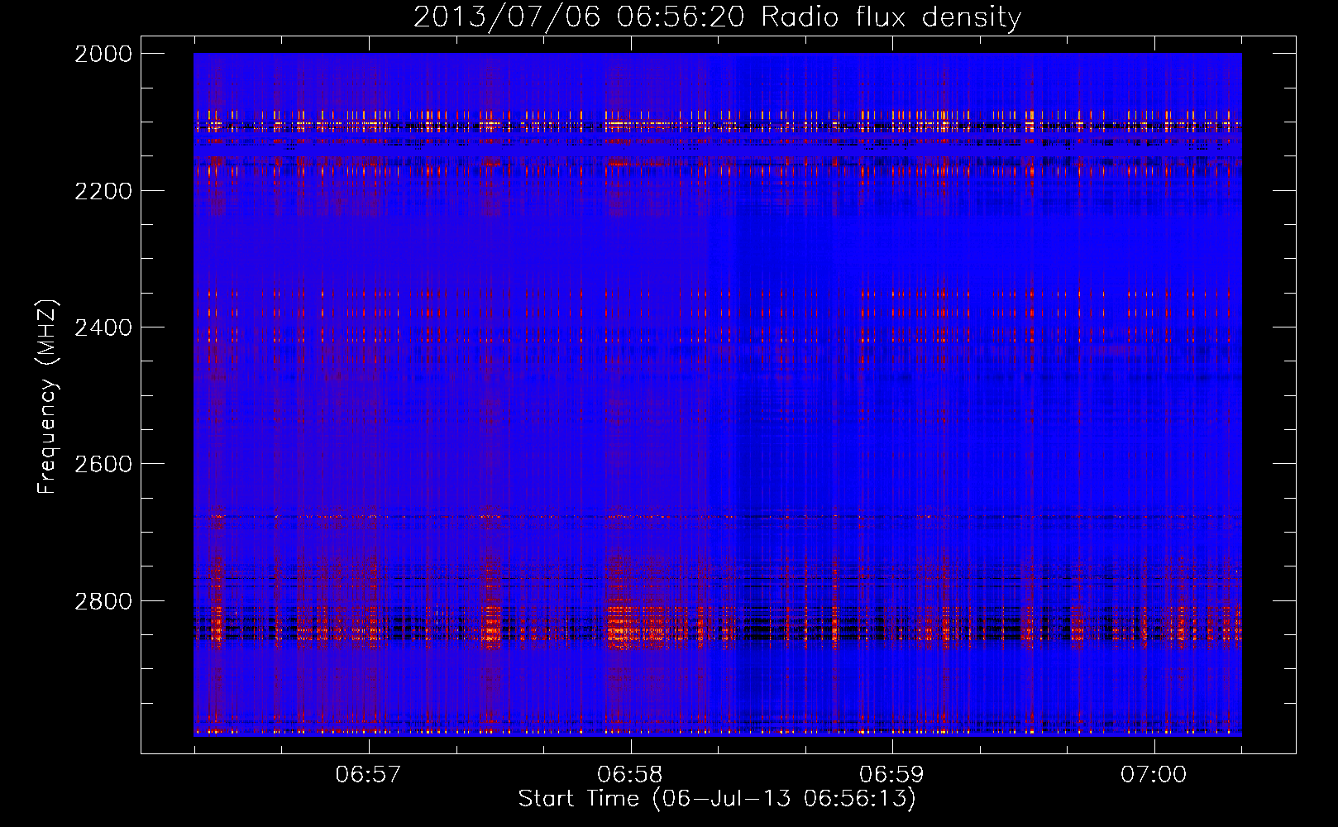
Task: Click the 'Start Time (06-Jul-13 06:56:13)' axis label
Action: tap(717, 798)
